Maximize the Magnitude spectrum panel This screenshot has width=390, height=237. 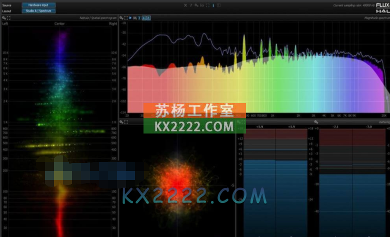pos(126,18)
